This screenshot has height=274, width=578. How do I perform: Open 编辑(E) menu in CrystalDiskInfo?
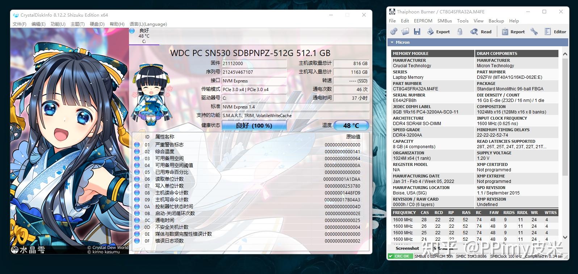[x=38, y=24]
